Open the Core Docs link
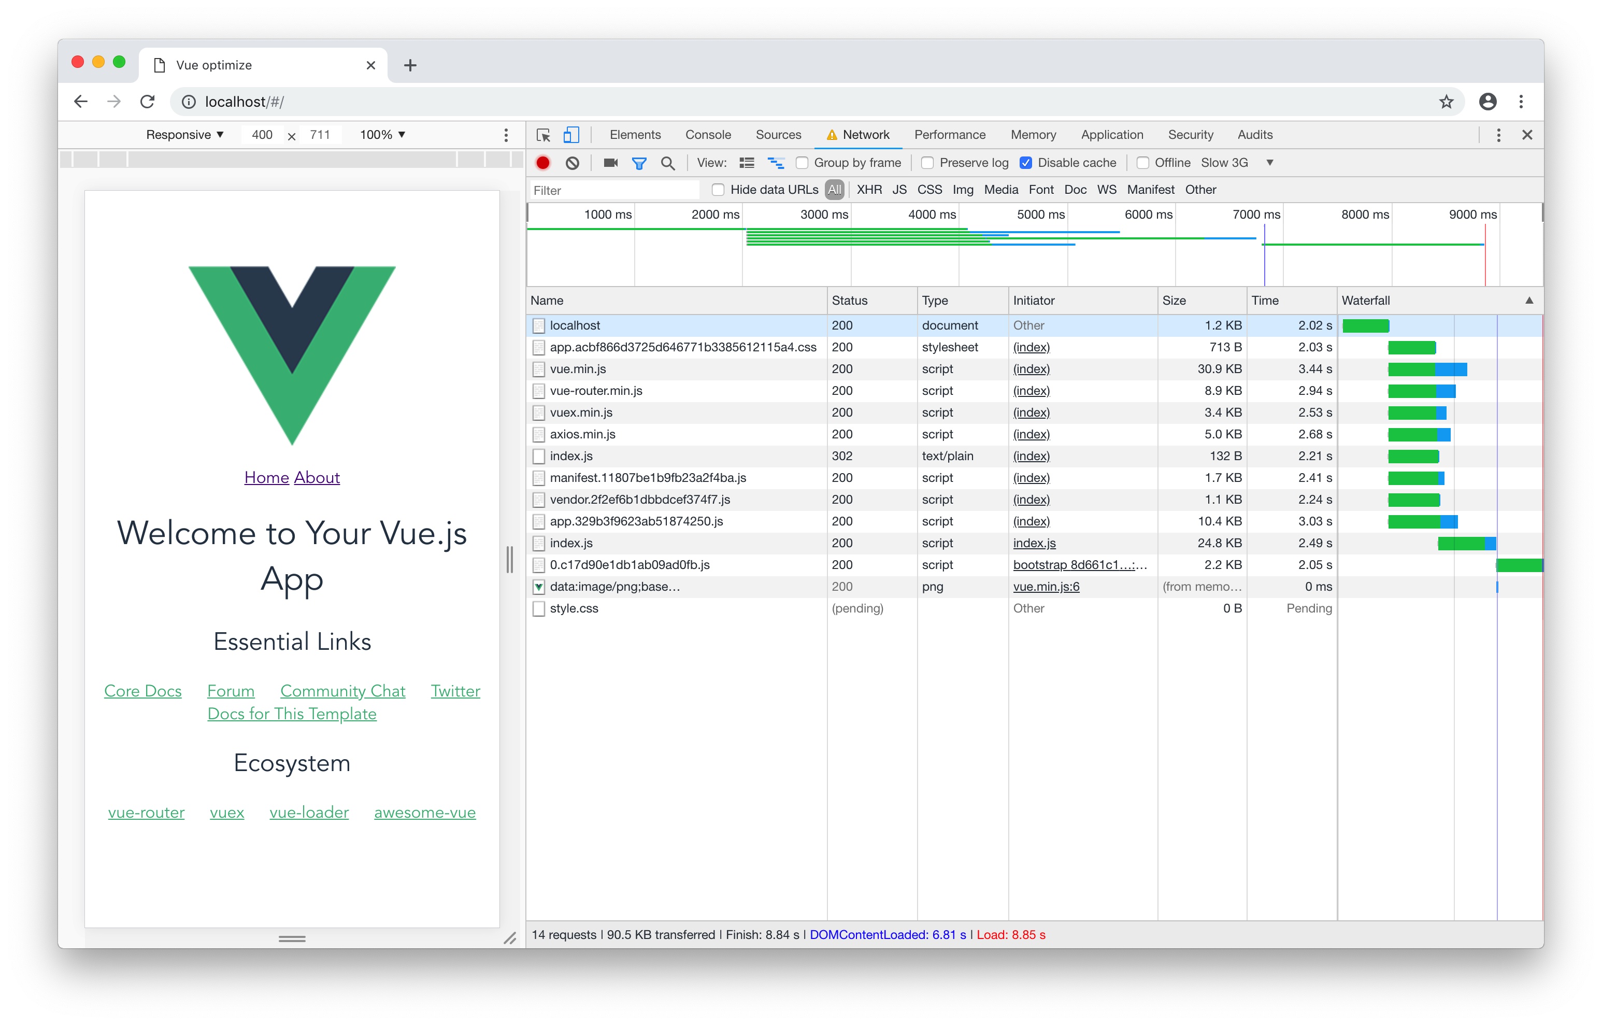This screenshot has width=1602, height=1025. click(143, 692)
